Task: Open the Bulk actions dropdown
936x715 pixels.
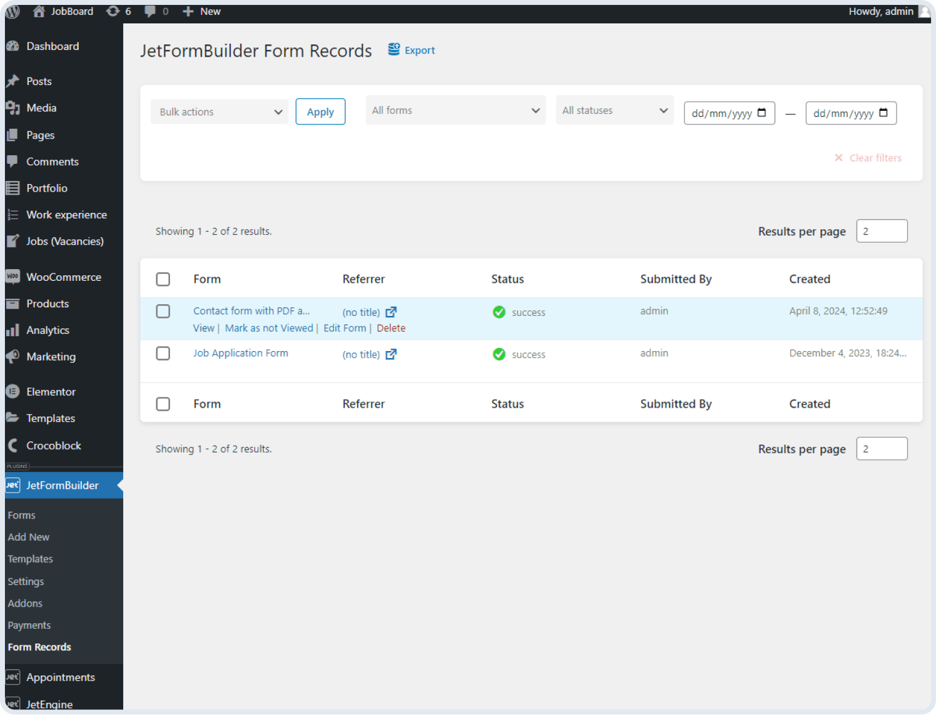Action: [219, 111]
